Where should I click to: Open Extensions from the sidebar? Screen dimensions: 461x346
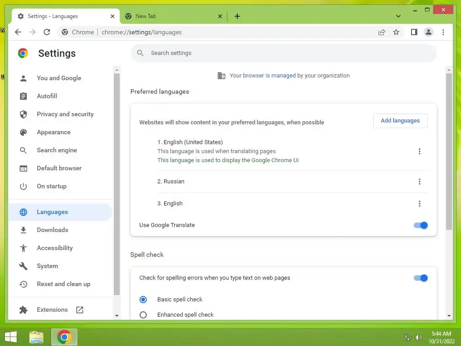(52, 310)
